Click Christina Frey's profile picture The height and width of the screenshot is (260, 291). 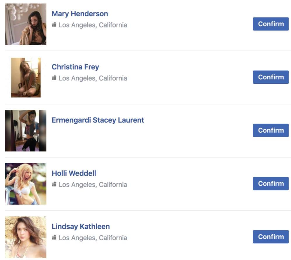tap(26, 78)
